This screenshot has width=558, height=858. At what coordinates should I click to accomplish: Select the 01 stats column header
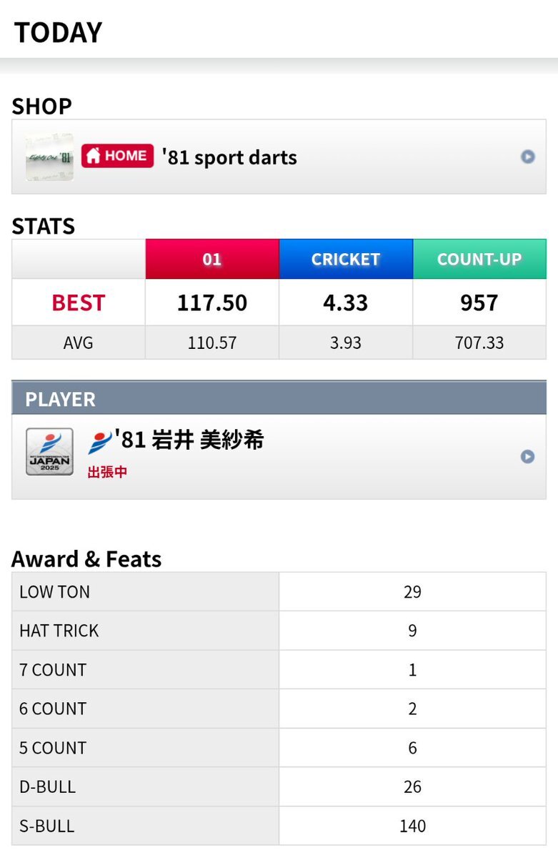coord(212,259)
